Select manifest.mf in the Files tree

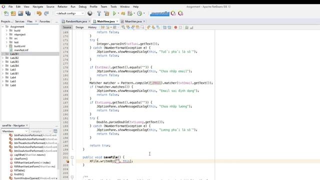point(21,50)
